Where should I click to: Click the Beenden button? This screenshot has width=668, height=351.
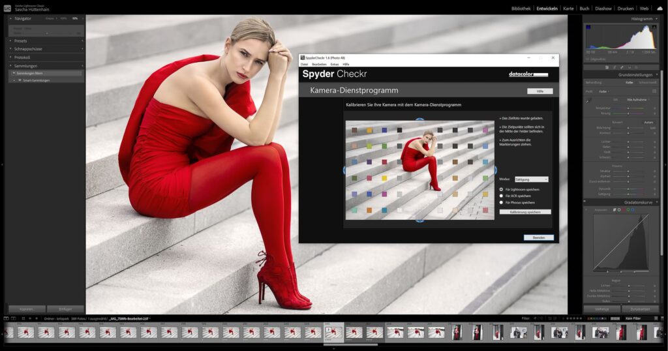[x=538, y=237]
